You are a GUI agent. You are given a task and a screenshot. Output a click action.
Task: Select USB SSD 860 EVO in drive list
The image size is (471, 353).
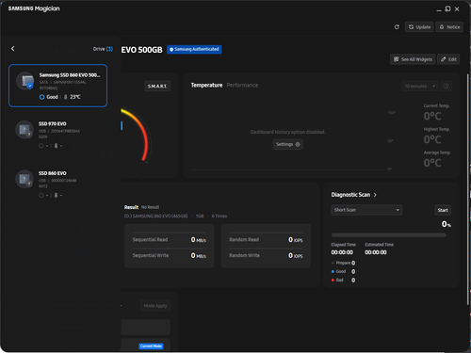point(57,185)
